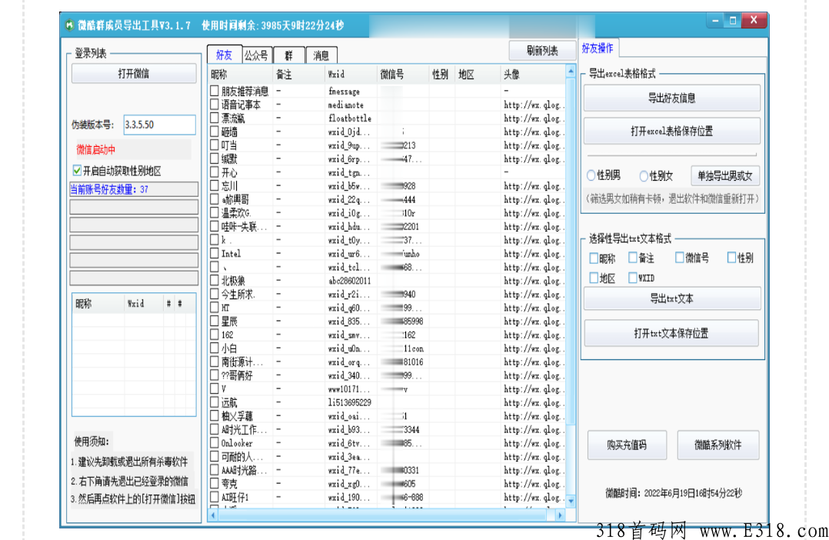Click the fmessage Wxid cell
Screen dimensions: 829x540
coord(349,92)
